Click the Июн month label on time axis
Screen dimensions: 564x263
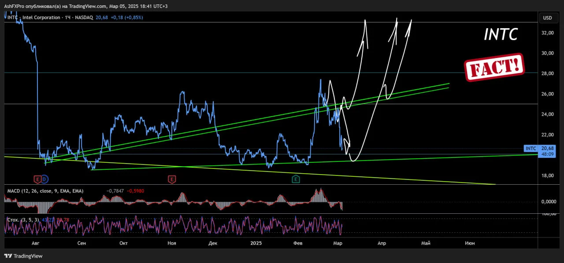470,243
